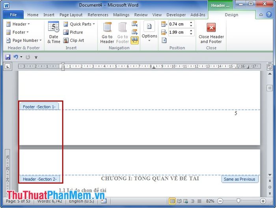Insert Date & Time into header
Screen dimensions: 276x208
pyautogui.click(x=54, y=32)
